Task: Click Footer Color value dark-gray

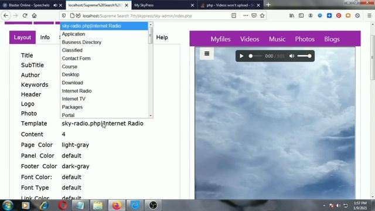Action: (76, 166)
